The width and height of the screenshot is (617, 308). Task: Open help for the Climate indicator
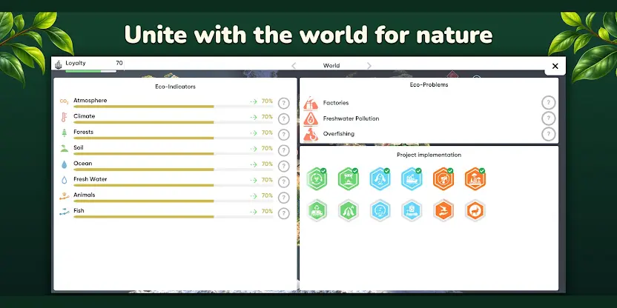tap(284, 119)
